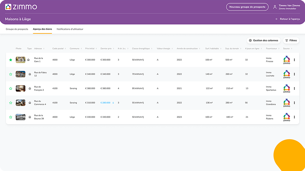Sort by the Valeur énergie column header

click(165, 49)
